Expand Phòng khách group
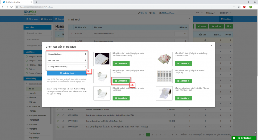258x140 pixels. click(27, 120)
